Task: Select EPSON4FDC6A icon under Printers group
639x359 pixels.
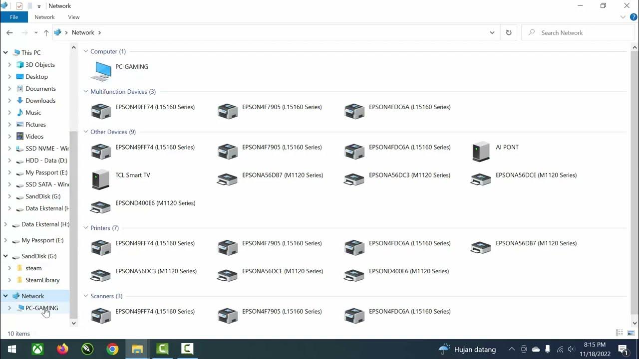Action: [x=355, y=247]
